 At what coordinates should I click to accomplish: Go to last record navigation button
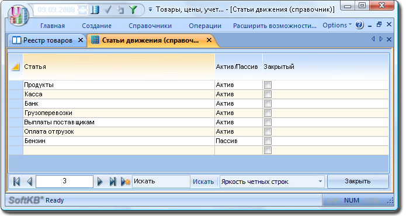pyautogui.click(x=113, y=182)
